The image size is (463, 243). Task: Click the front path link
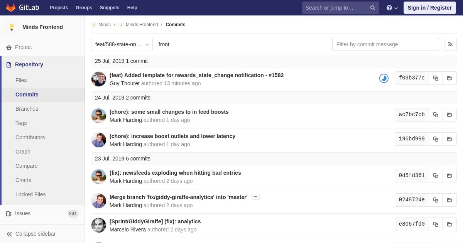(x=164, y=44)
